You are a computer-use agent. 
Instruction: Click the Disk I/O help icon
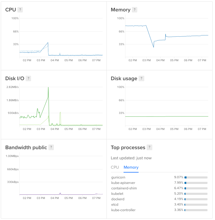(28, 79)
